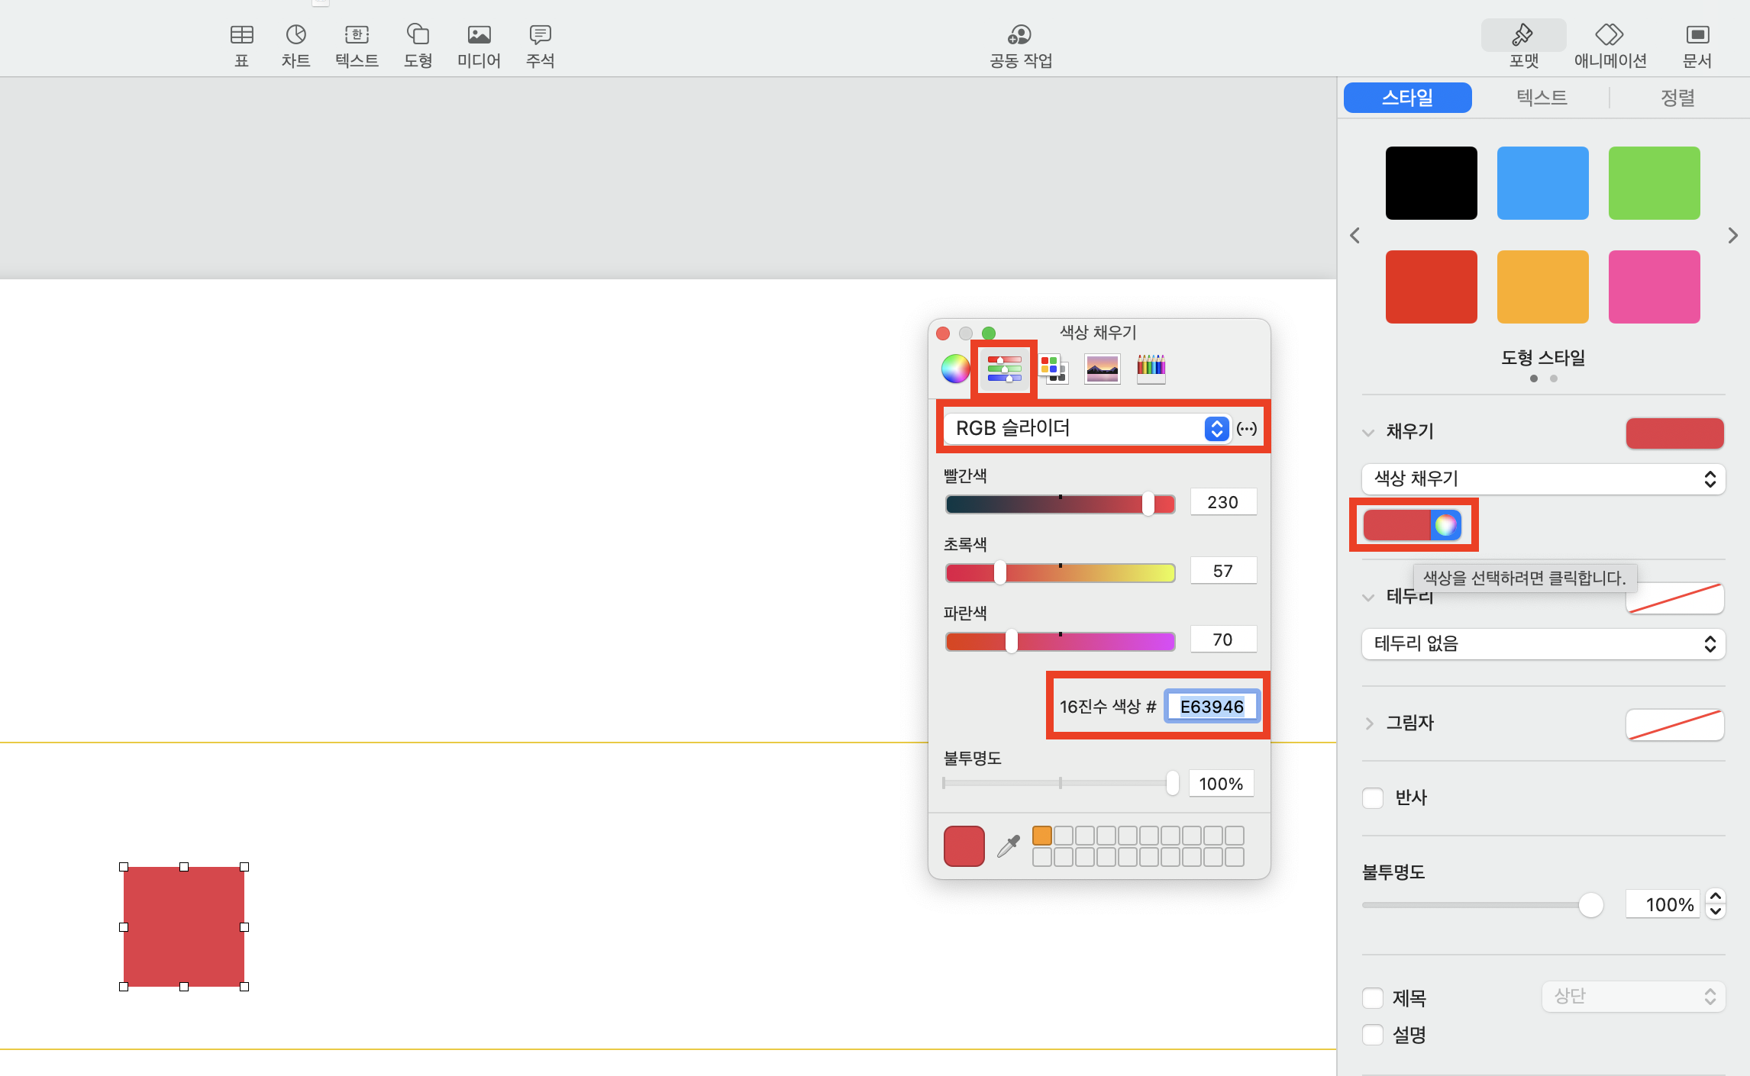Choose the green shape style swatch
1750x1076 pixels.
pyautogui.click(x=1654, y=183)
